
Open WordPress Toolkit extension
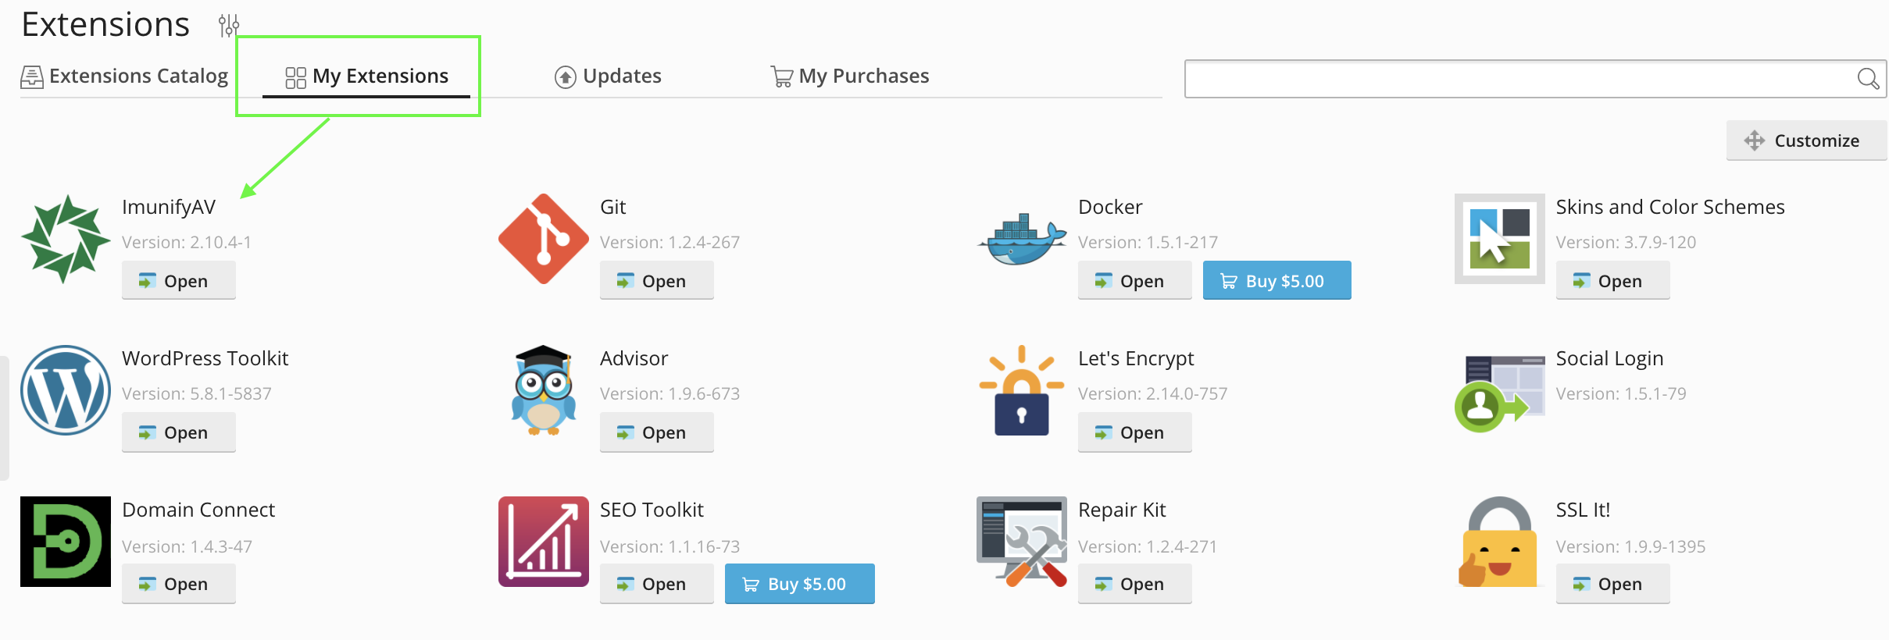coord(179,432)
